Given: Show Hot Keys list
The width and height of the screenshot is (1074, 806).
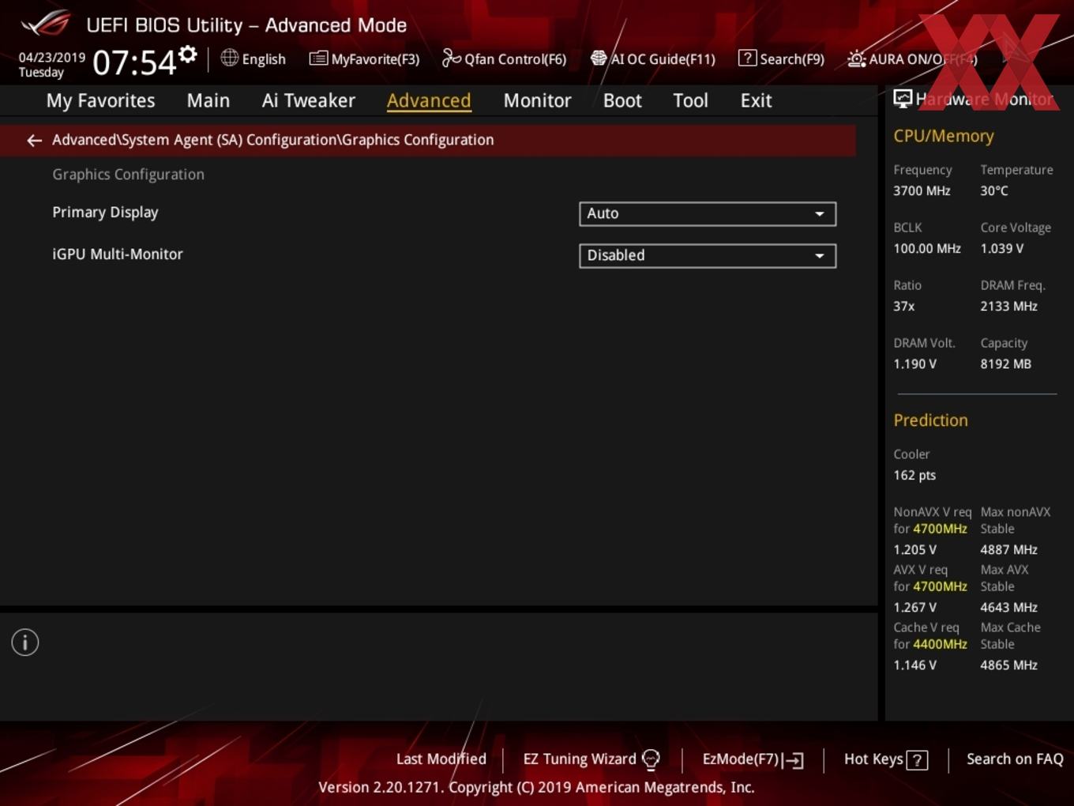Looking at the screenshot, I should tap(886, 759).
